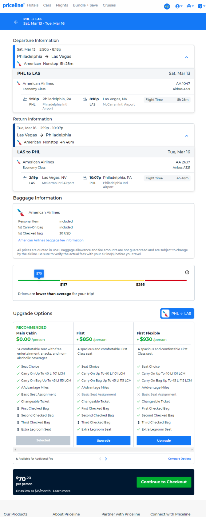Collapse the Philadelphia to Las Vegas departure details
The image size is (206, 517).
(186, 57)
